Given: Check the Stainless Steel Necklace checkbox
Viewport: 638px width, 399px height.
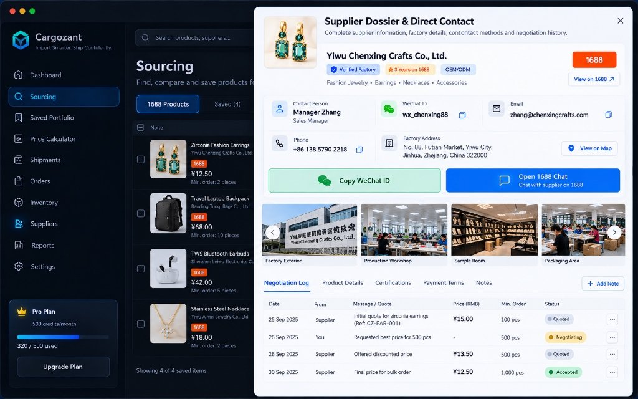Looking at the screenshot, I should 141,324.
